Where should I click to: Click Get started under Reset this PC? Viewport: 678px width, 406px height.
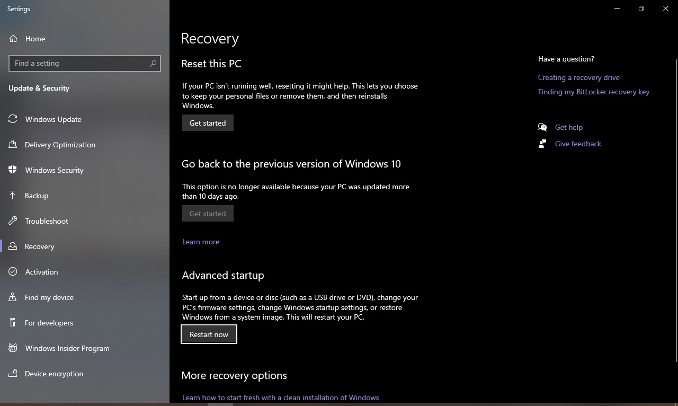tap(208, 123)
